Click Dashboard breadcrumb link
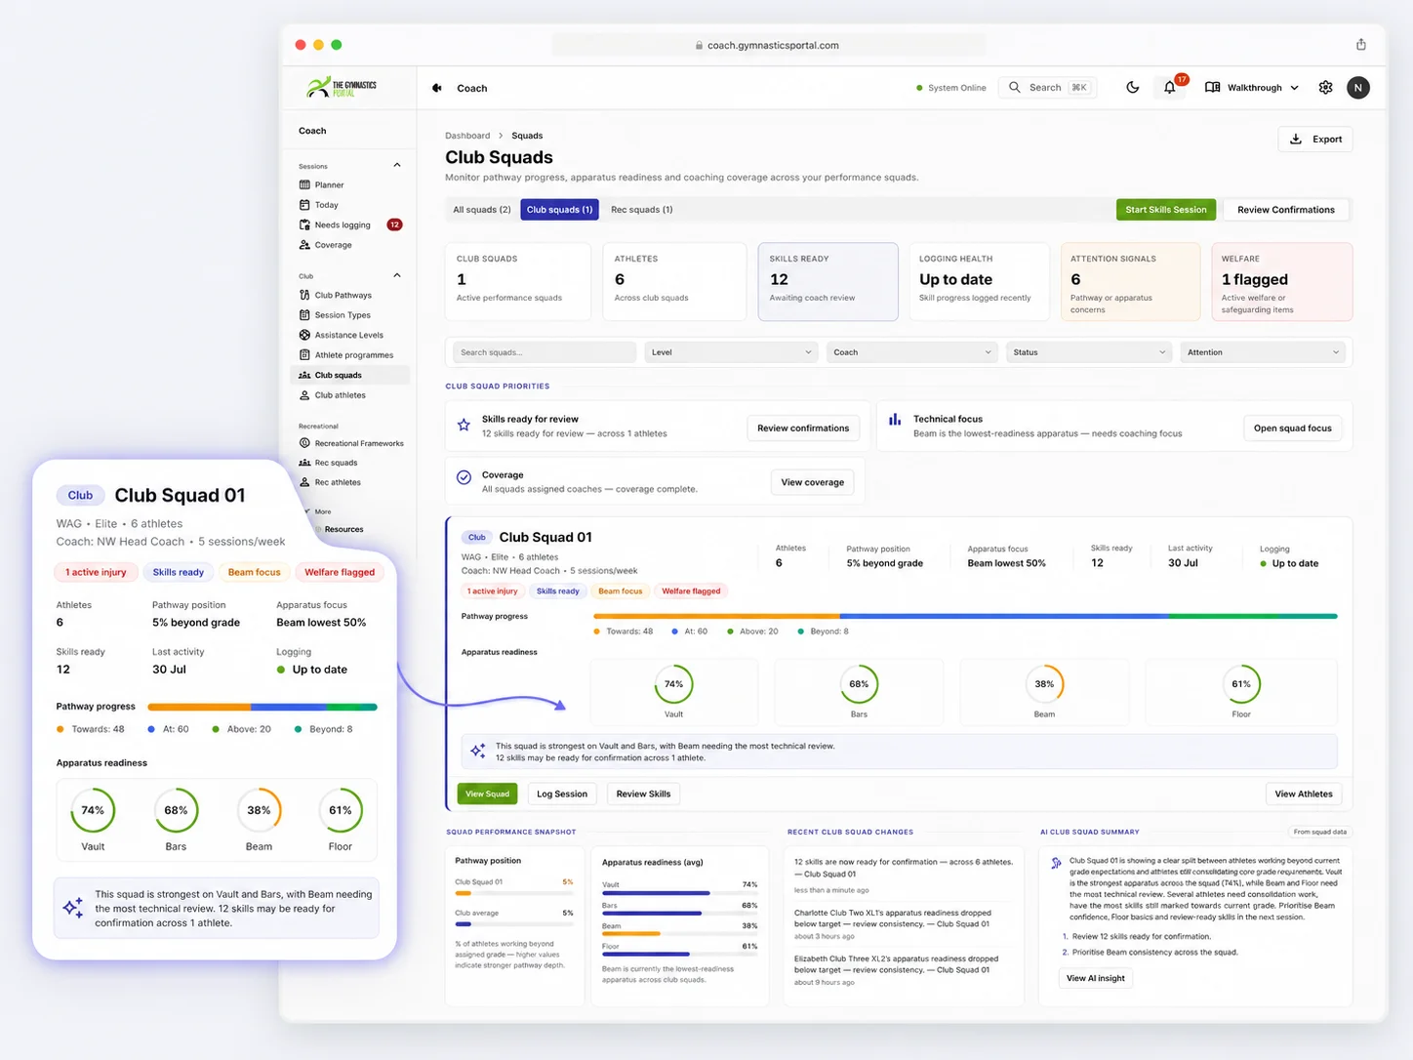The image size is (1413, 1060). pyautogui.click(x=467, y=136)
